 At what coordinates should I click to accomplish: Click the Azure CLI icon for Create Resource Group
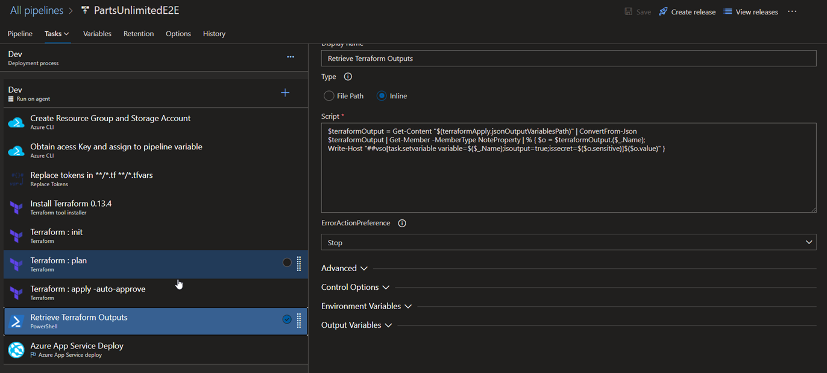(x=16, y=122)
